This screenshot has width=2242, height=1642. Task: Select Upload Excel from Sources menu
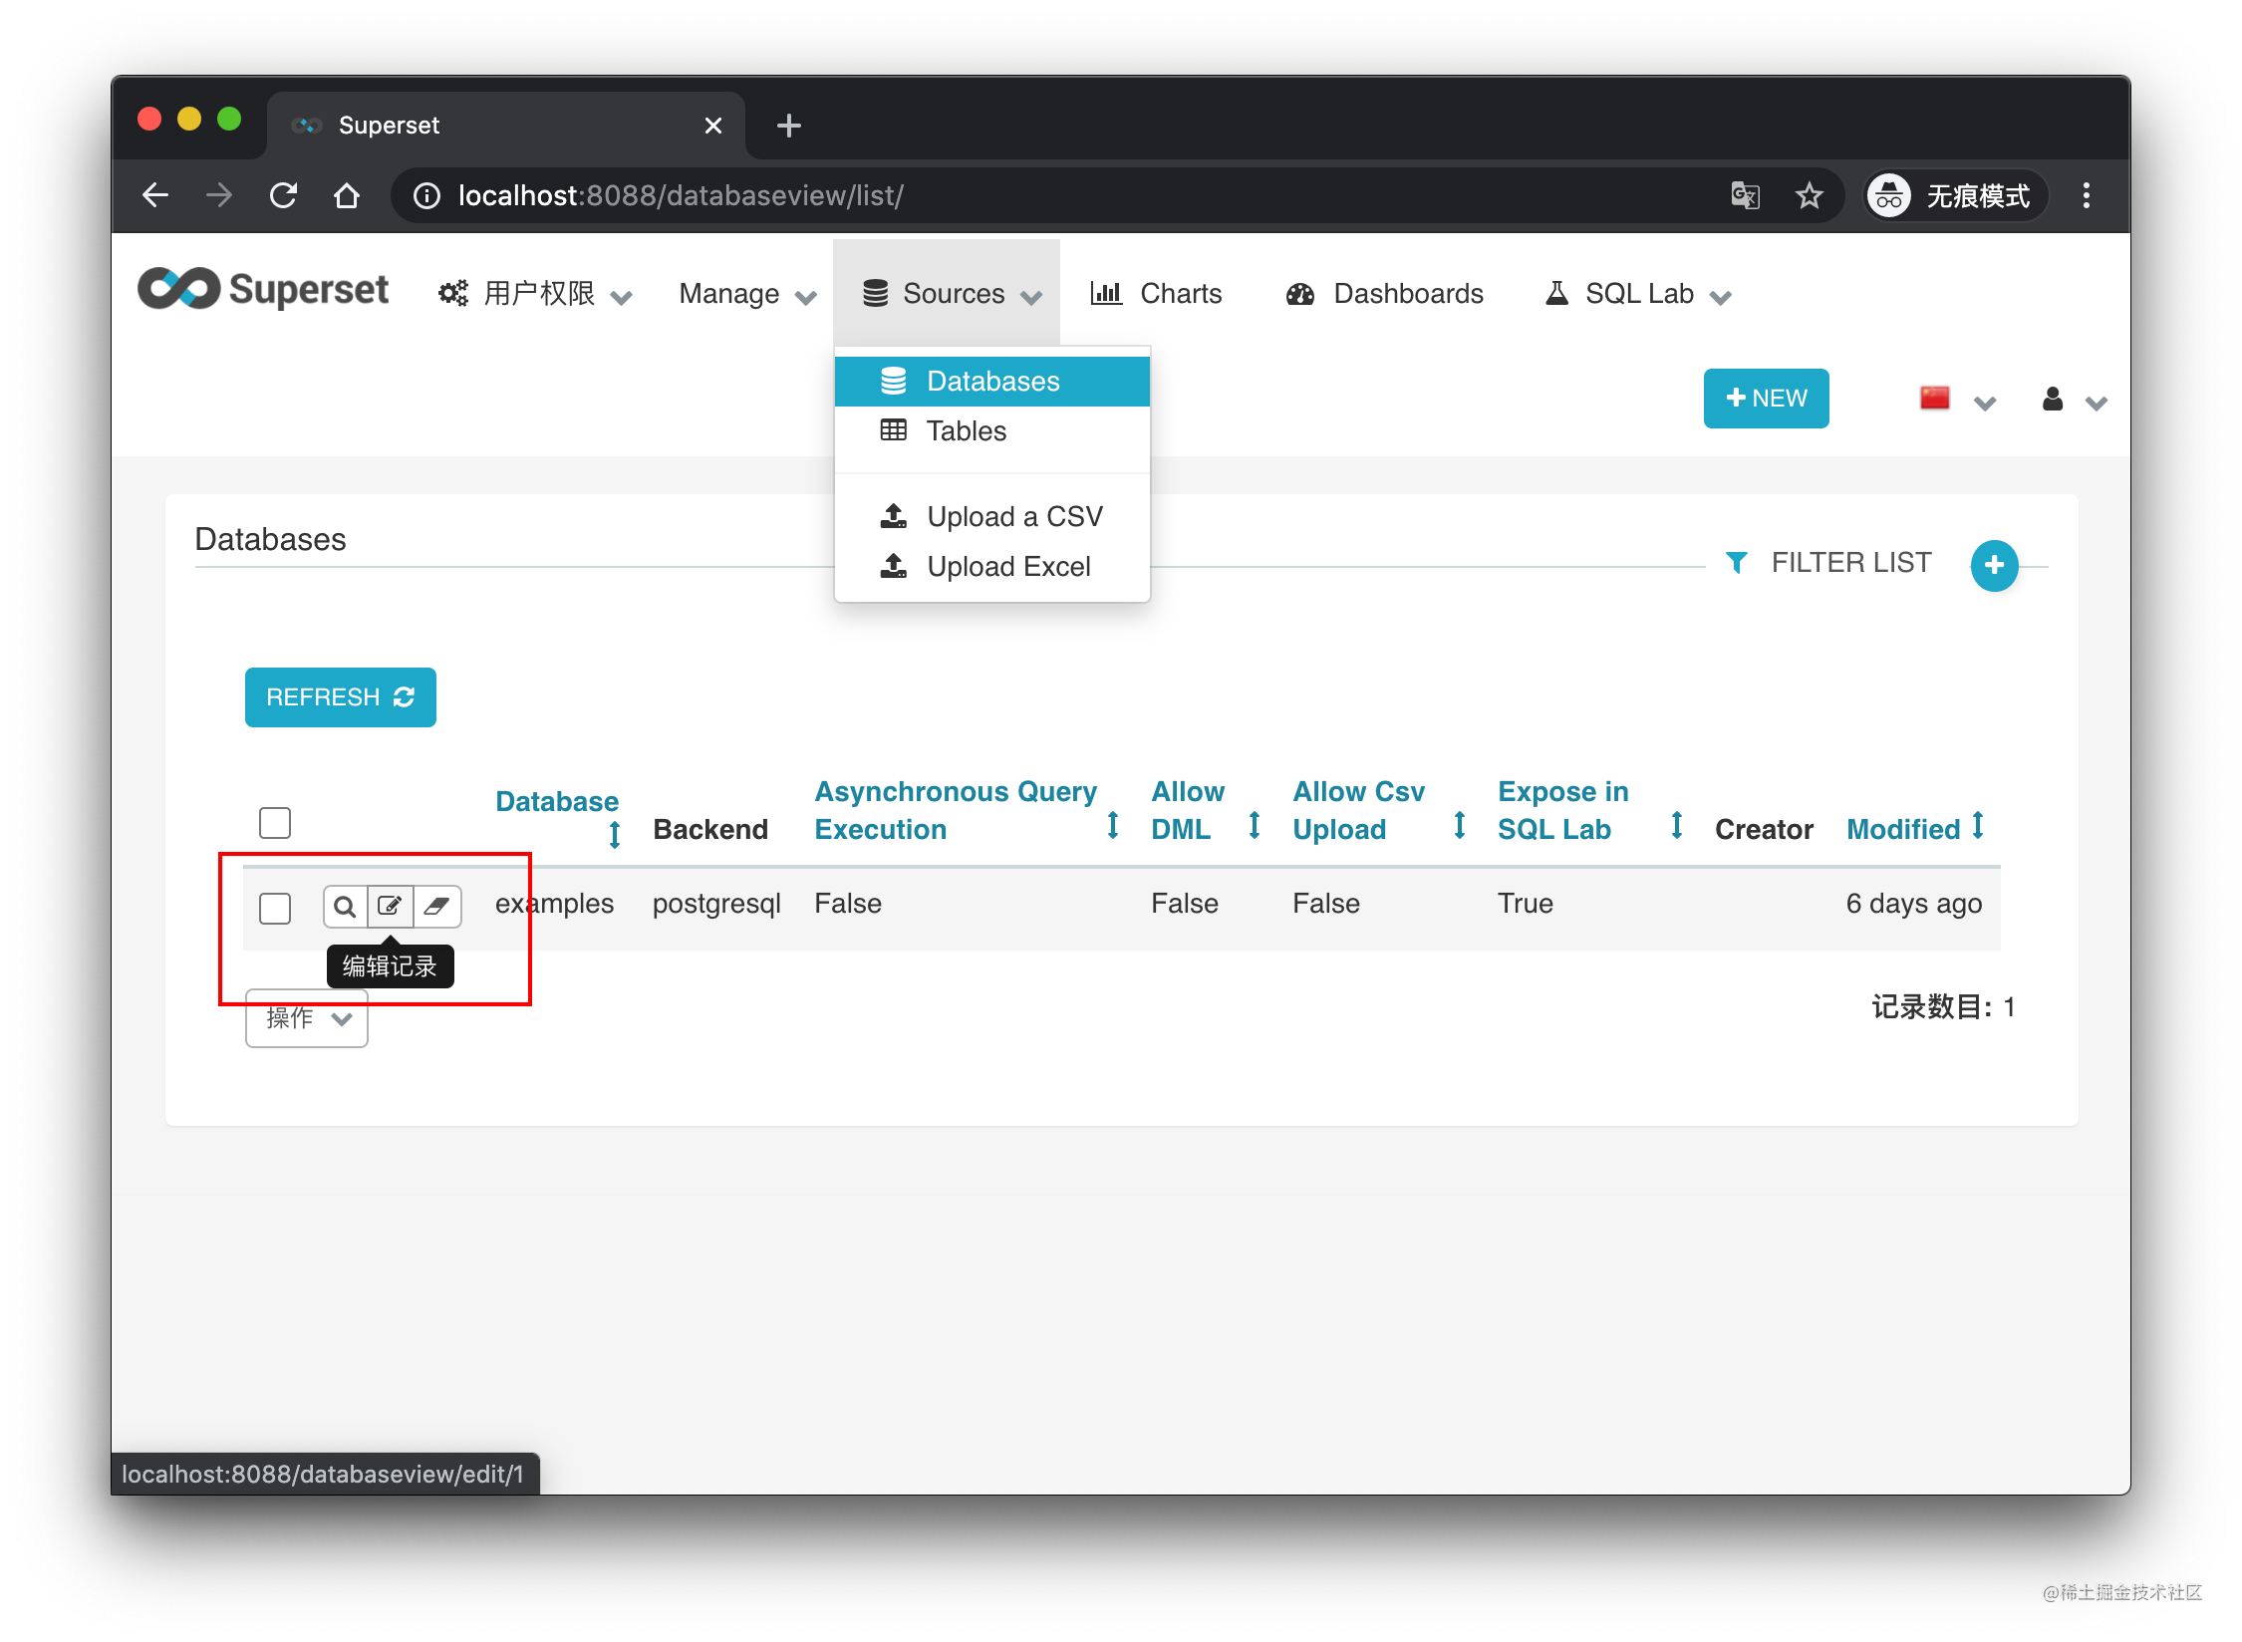pos(1009,566)
